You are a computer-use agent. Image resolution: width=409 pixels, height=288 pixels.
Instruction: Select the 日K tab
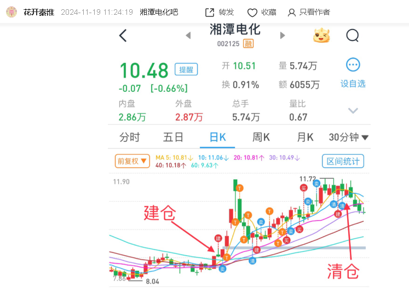217,137
